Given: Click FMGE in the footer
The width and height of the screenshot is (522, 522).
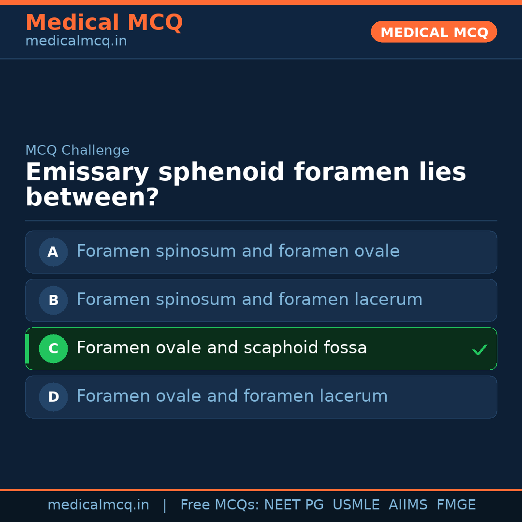Looking at the screenshot, I should point(456,505).
